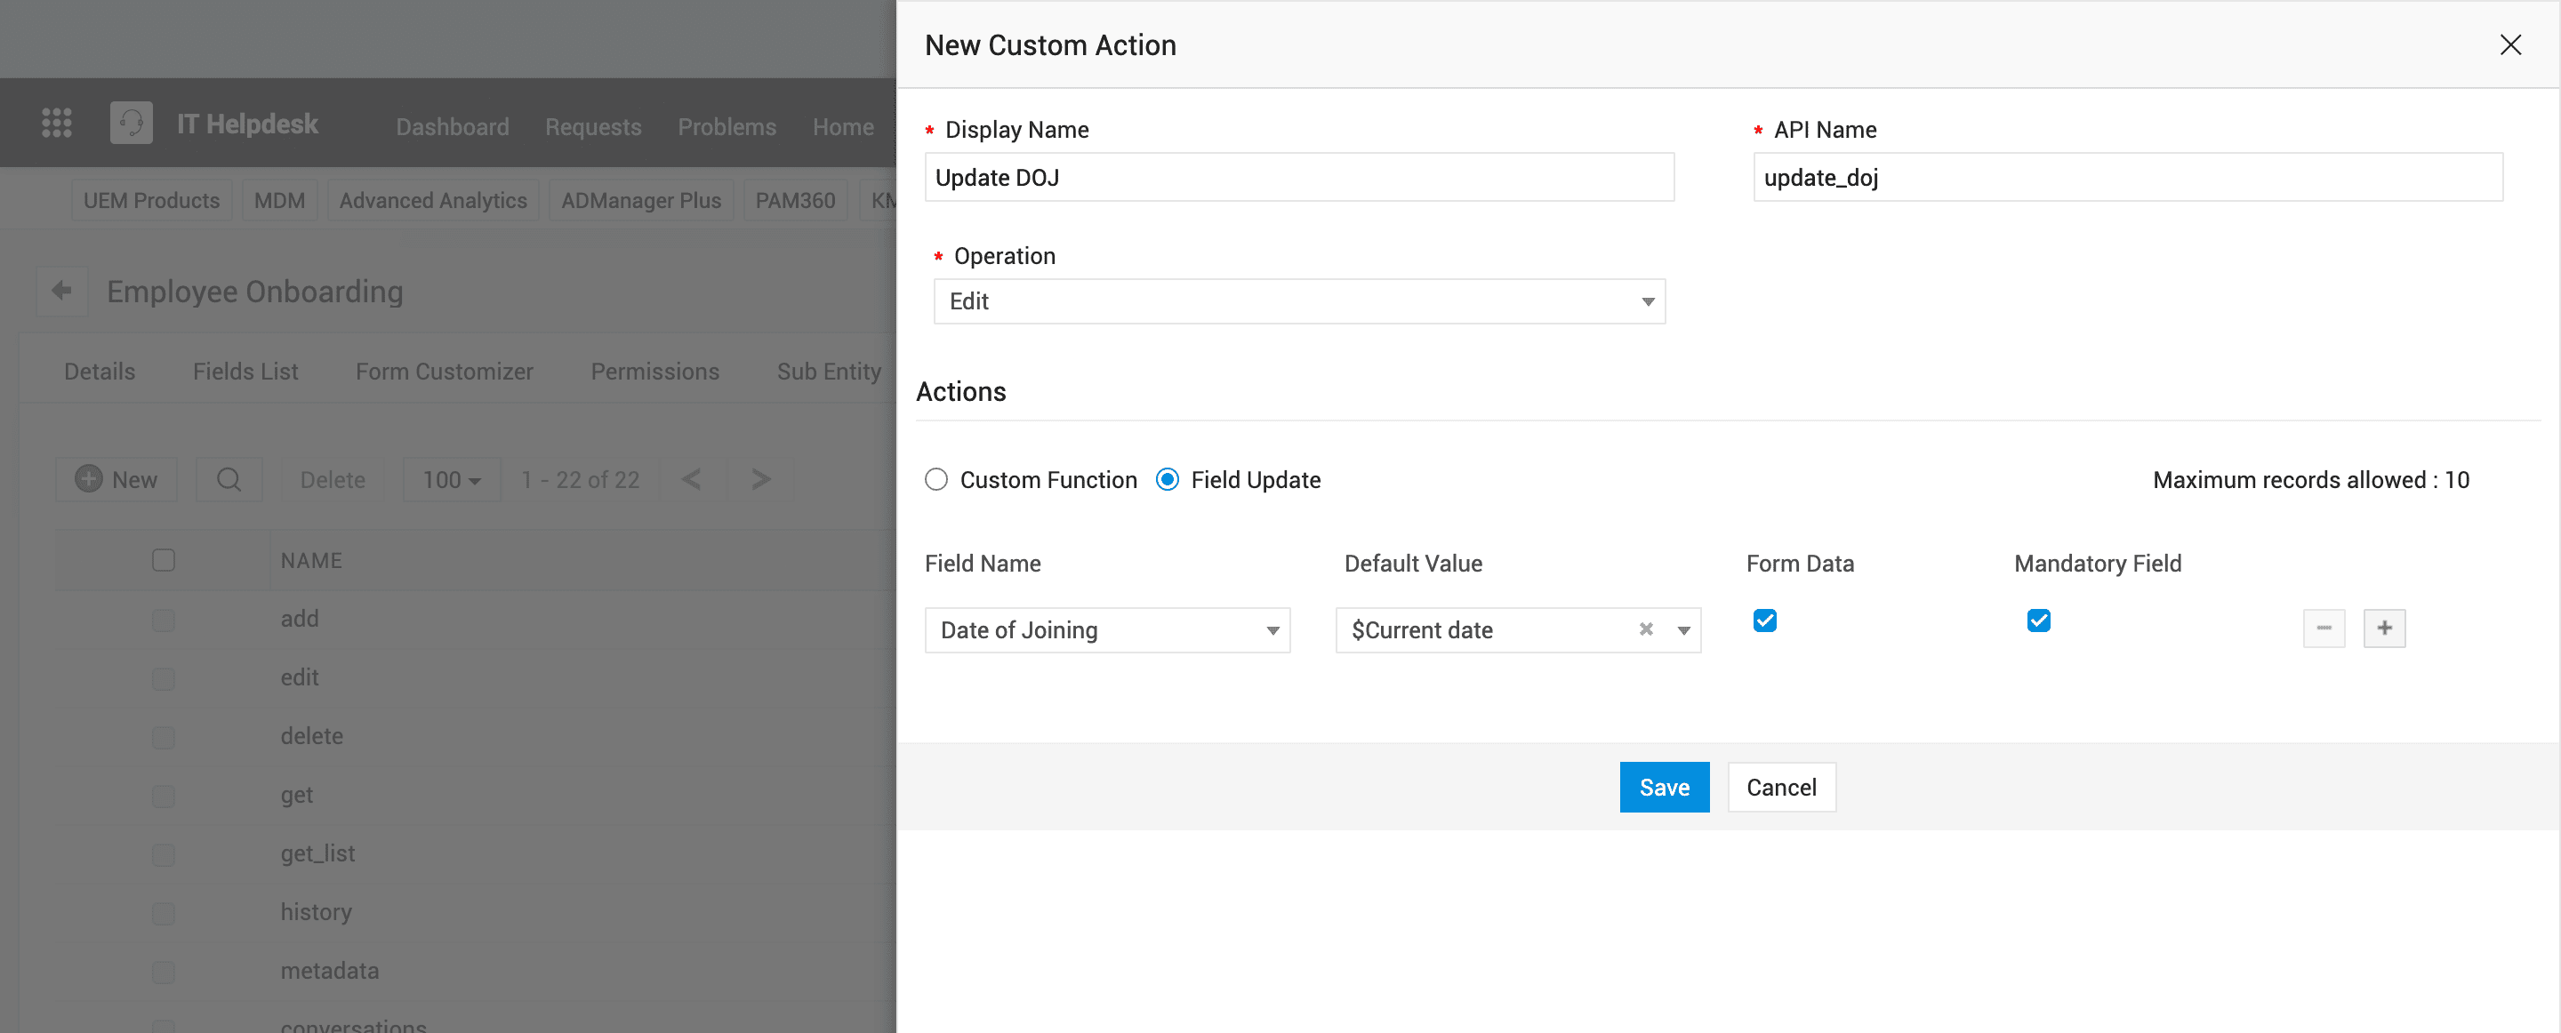Tick the checkbox for the add row
The height and width of the screenshot is (1033, 2561).
coord(163,620)
